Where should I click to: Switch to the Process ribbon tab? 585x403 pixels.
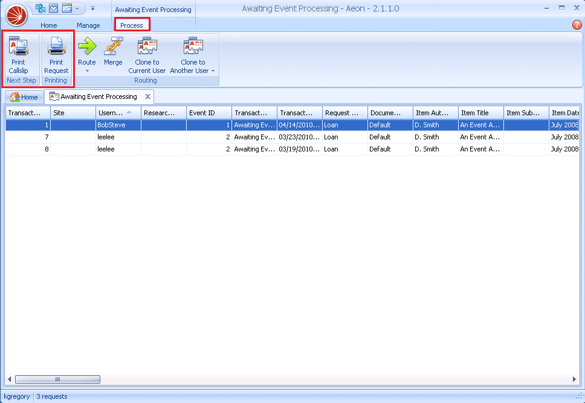point(132,25)
